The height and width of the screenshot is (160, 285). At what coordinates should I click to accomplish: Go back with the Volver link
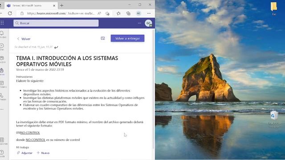(24, 39)
